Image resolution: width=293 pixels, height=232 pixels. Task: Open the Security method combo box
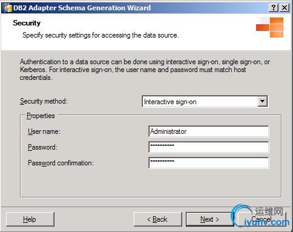coord(205,101)
